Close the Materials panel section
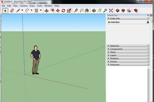154x102 pixels. [x=148, y=46]
